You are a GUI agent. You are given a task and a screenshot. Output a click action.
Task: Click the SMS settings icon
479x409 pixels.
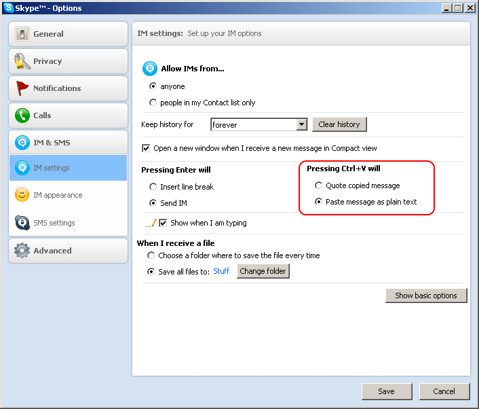coord(22,223)
